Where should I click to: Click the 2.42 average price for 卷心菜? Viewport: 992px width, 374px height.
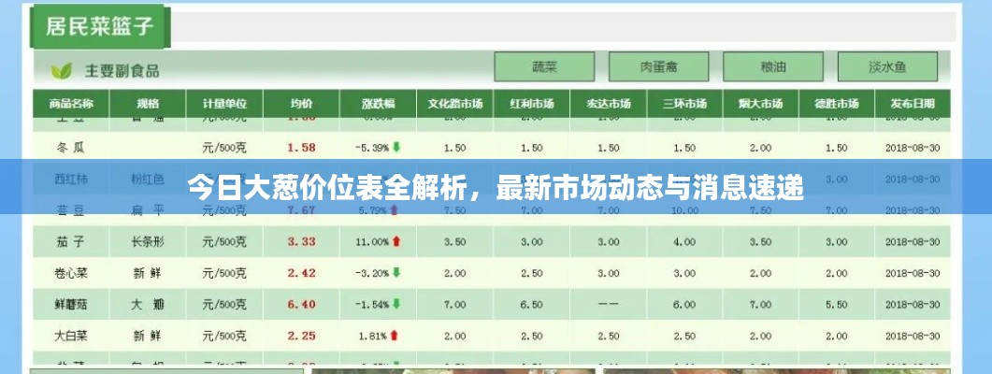click(x=301, y=273)
